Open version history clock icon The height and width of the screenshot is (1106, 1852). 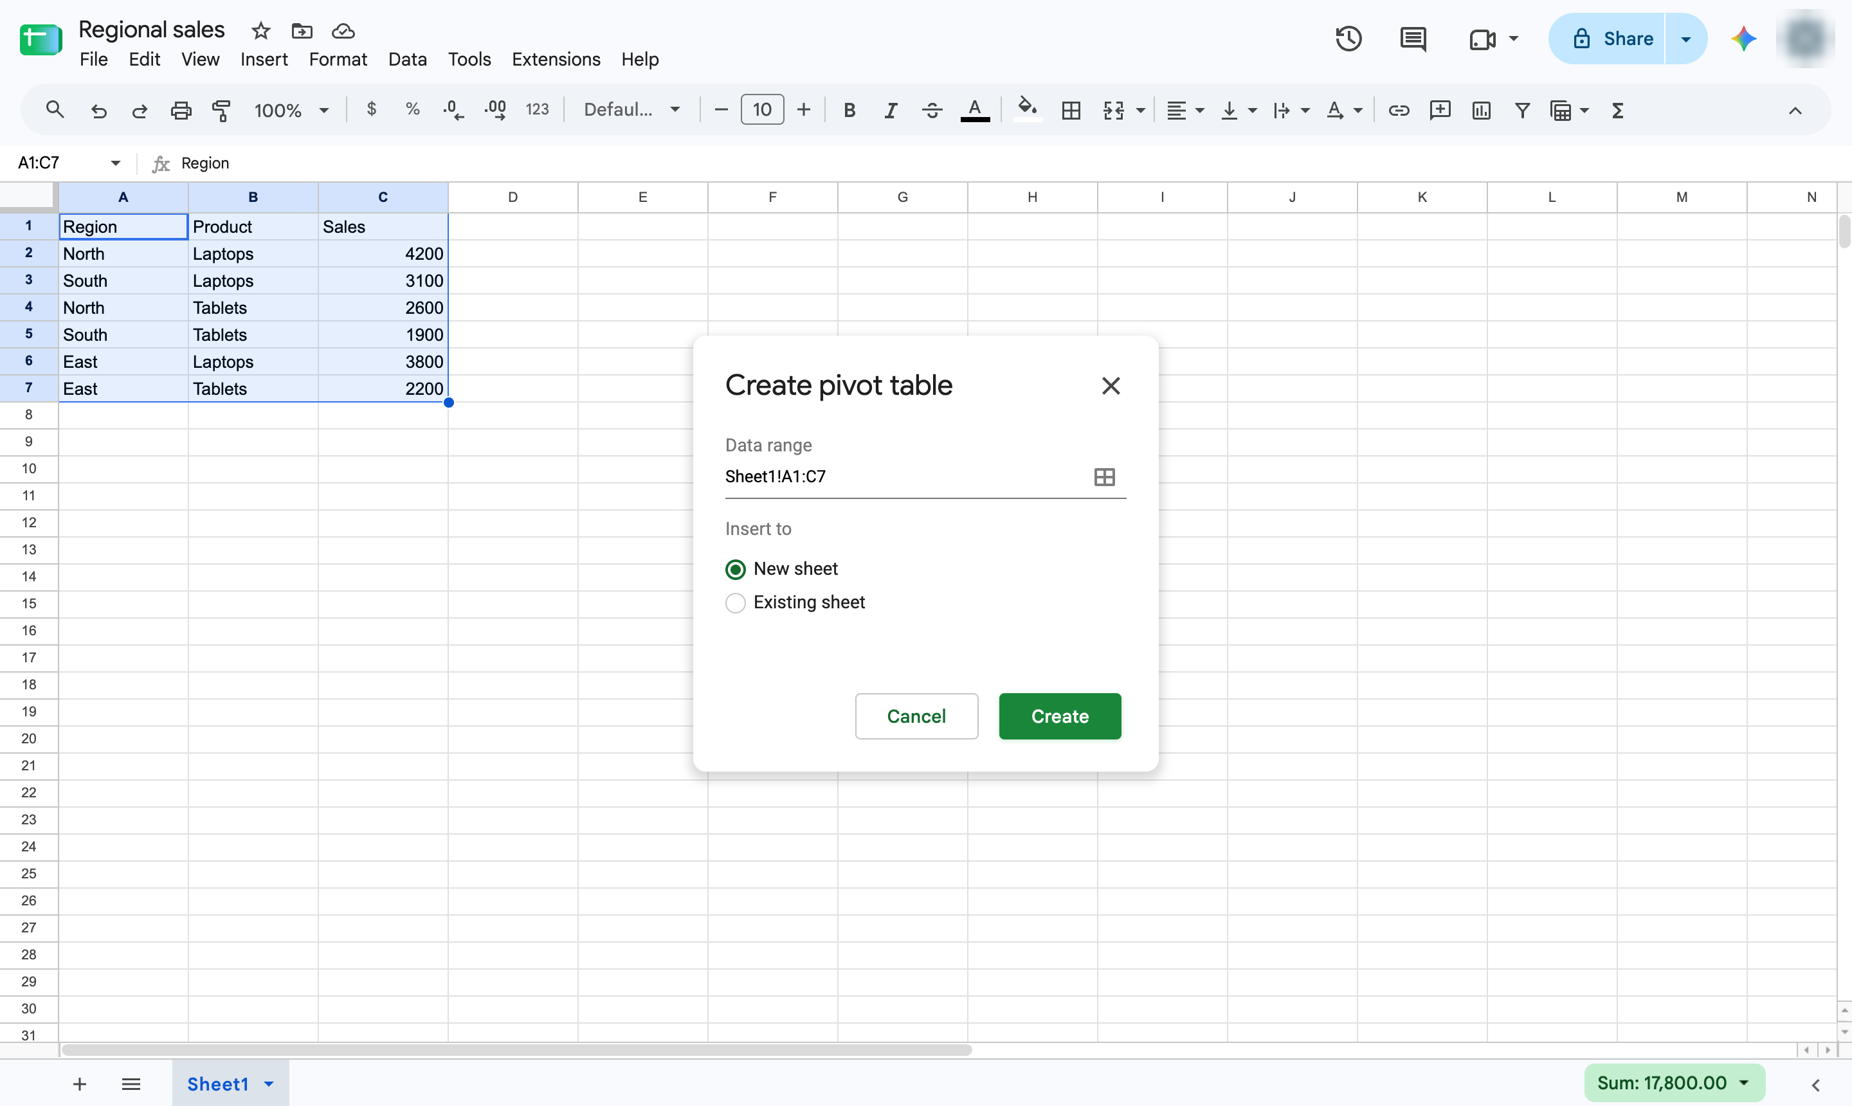point(1348,39)
